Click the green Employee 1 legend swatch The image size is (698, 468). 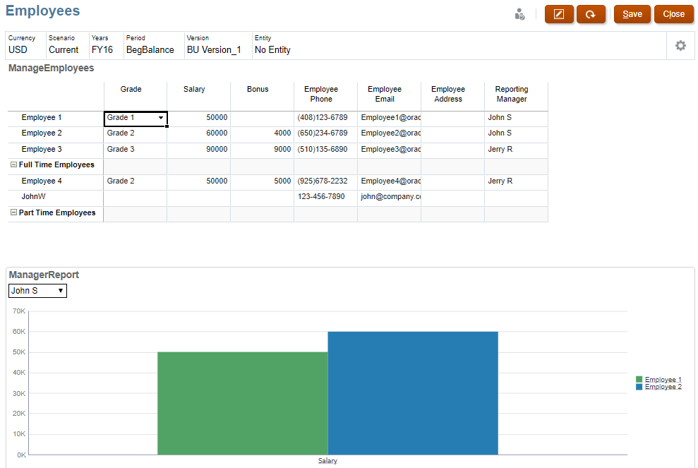coord(639,380)
